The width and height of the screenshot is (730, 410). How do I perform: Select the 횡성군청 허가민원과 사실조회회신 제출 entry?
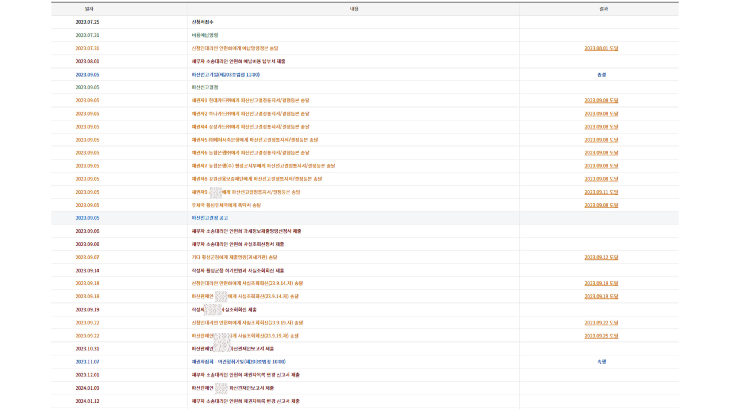pos(238,270)
